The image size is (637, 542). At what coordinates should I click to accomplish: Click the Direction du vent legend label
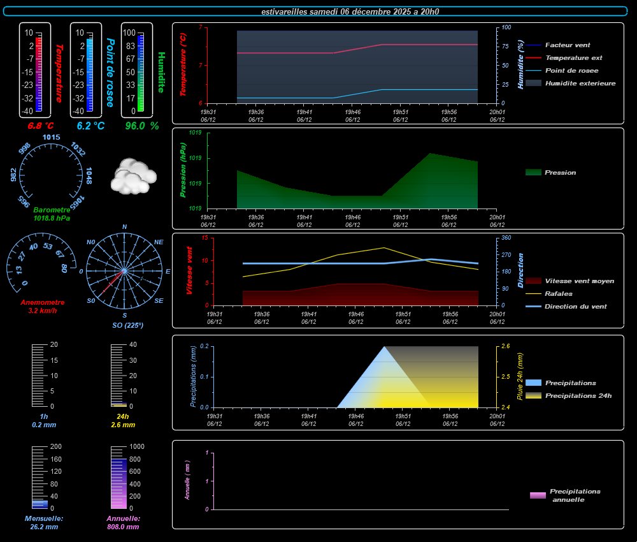[x=575, y=306]
